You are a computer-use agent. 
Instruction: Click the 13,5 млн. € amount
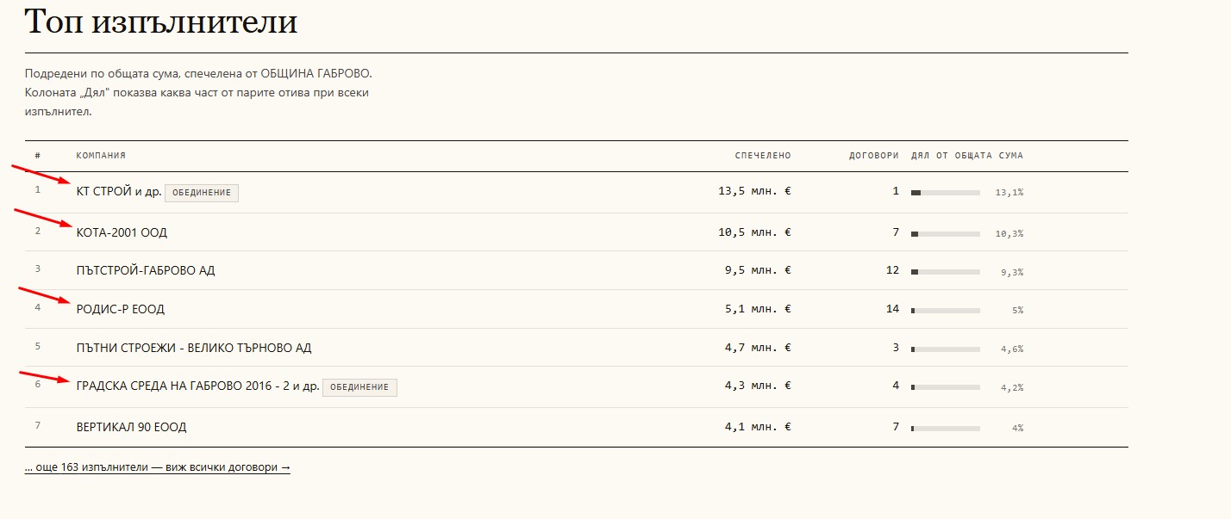pyautogui.click(x=754, y=191)
